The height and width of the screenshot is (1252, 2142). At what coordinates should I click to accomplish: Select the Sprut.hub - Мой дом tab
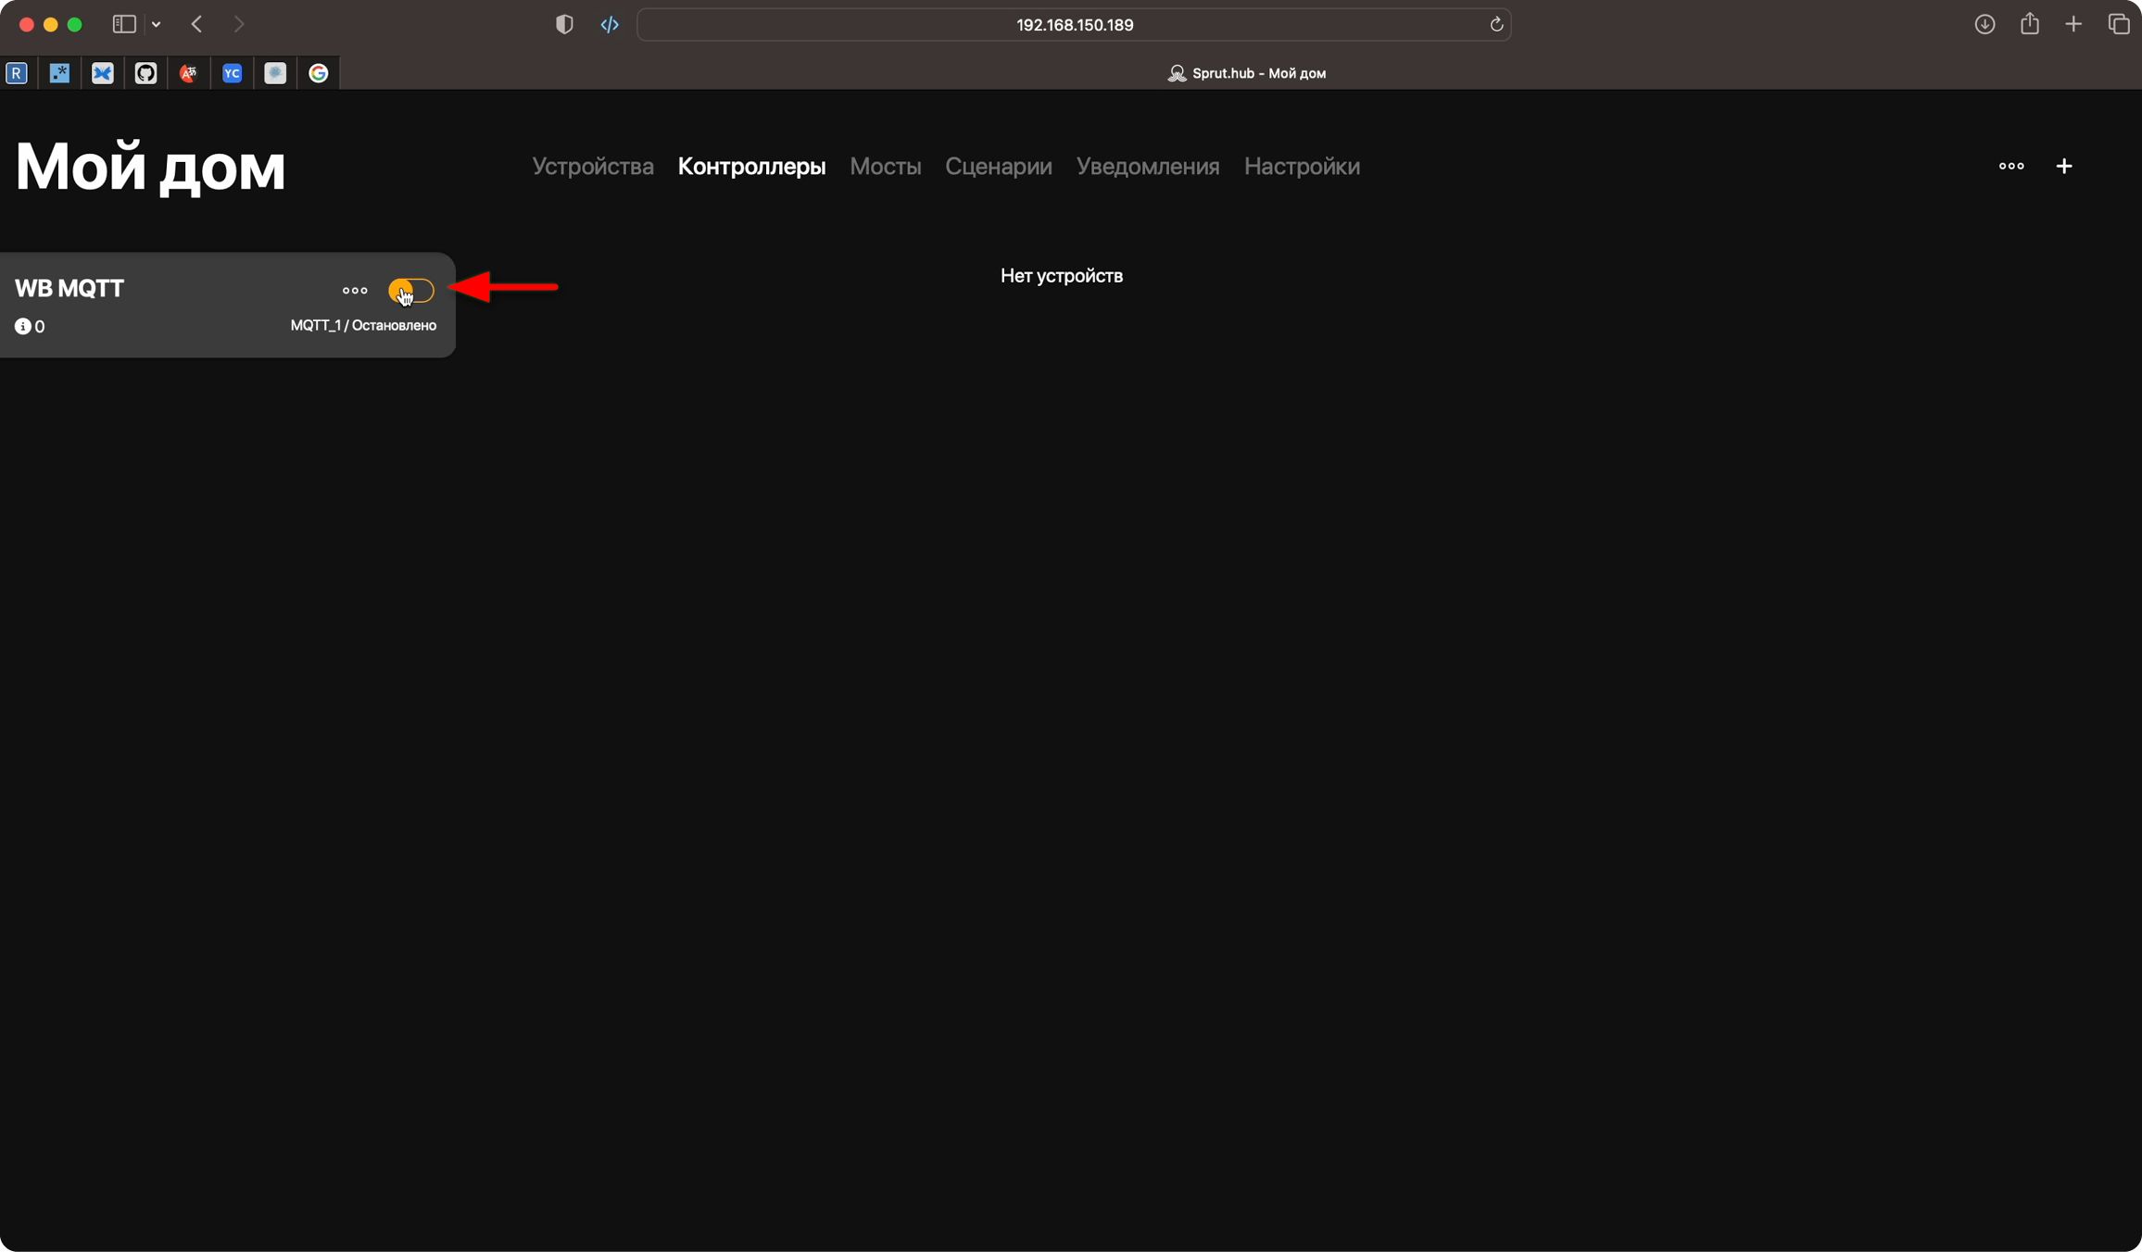(x=1246, y=73)
